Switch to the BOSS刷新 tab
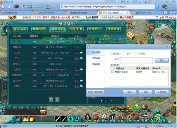Screen dimensions: 177x128 pyautogui.click(x=76, y=30)
